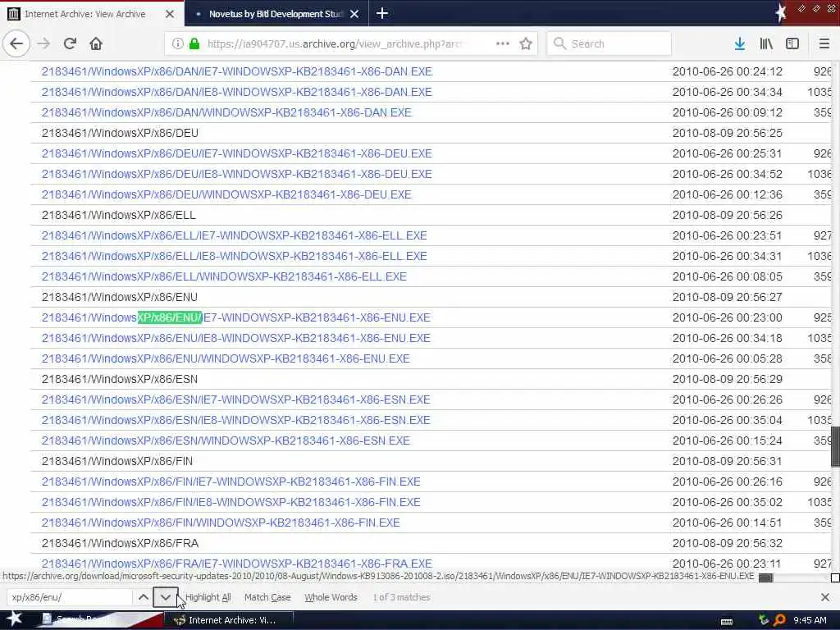
Task: Open IE7-WINDOWSXP-KB2183461-X86-ENU.EXE link
Action: coord(235,317)
